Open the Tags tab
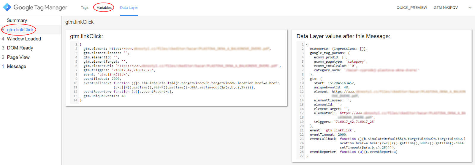The image size is (475, 165). click(x=85, y=8)
